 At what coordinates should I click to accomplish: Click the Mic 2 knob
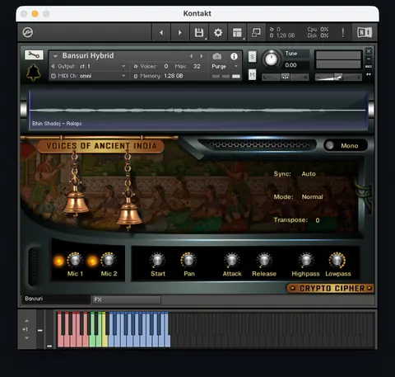pos(109,260)
